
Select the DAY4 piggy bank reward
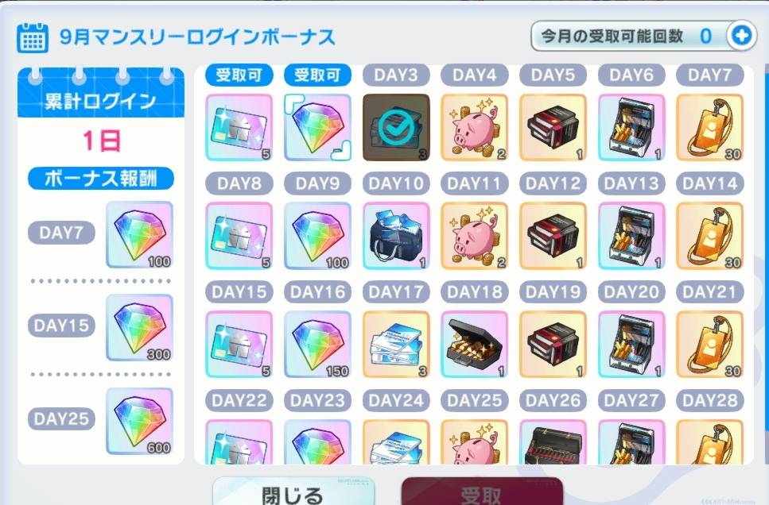click(x=474, y=127)
